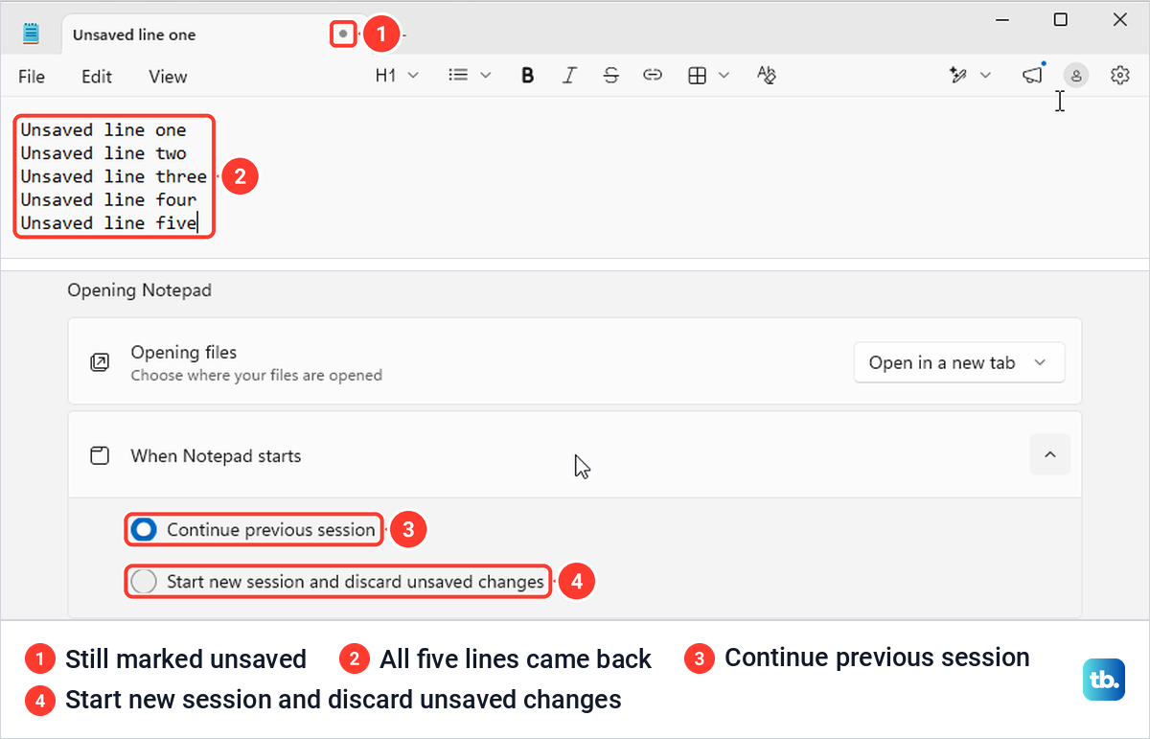Click the text line 'Unsaved line four'
1150x739 pixels.
point(108,199)
